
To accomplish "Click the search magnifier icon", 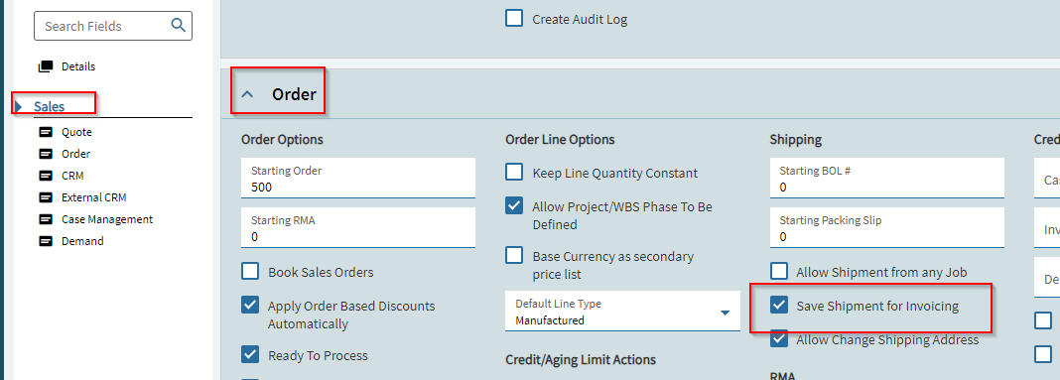I will click(178, 25).
